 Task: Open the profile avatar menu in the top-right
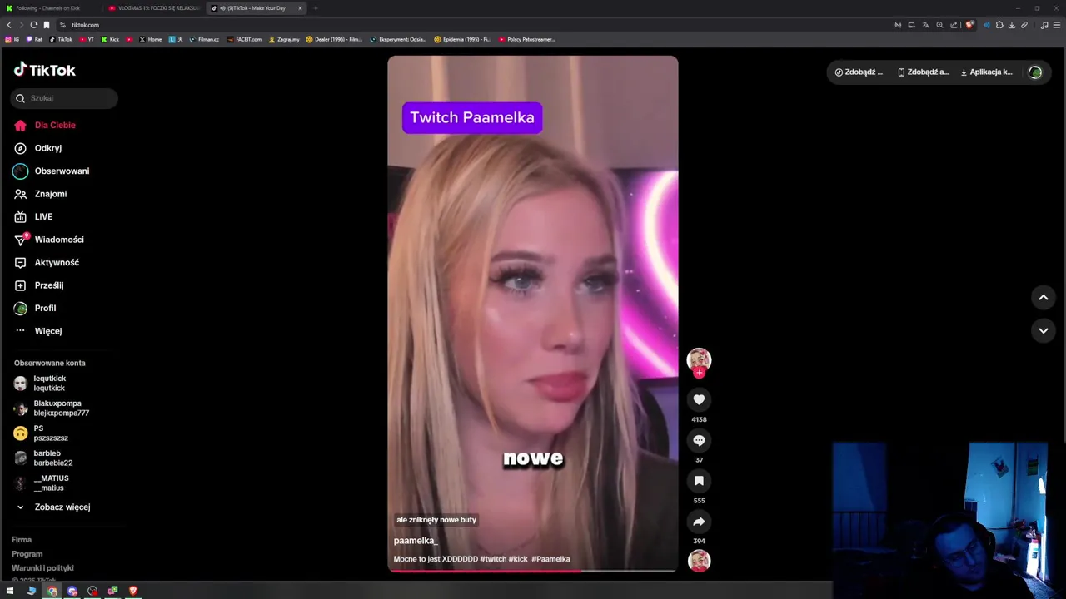[1035, 72]
